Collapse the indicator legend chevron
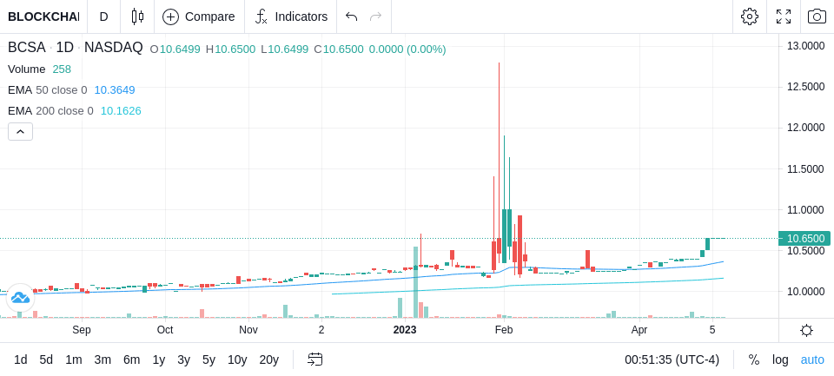 pos(20,131)
